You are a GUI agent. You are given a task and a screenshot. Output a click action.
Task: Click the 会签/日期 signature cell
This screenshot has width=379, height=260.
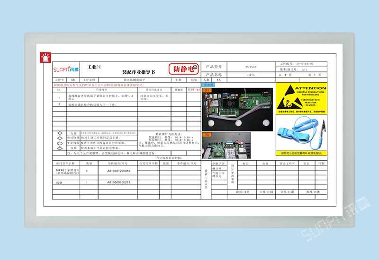click(287, 192)
